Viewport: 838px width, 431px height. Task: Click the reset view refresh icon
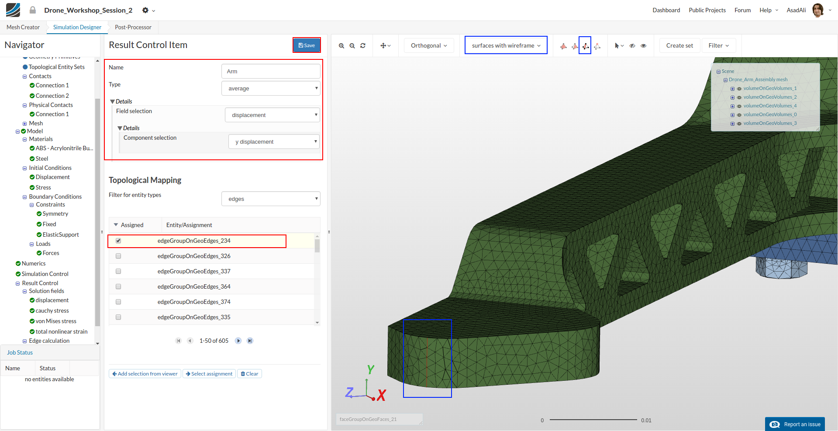pyautogui.click(x=363, y=46)
